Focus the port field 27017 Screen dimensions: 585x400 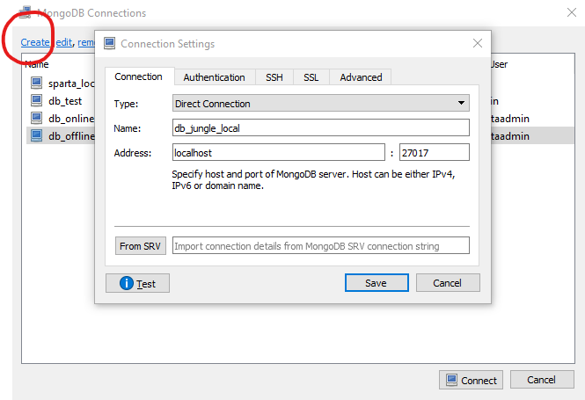[435, 152]
